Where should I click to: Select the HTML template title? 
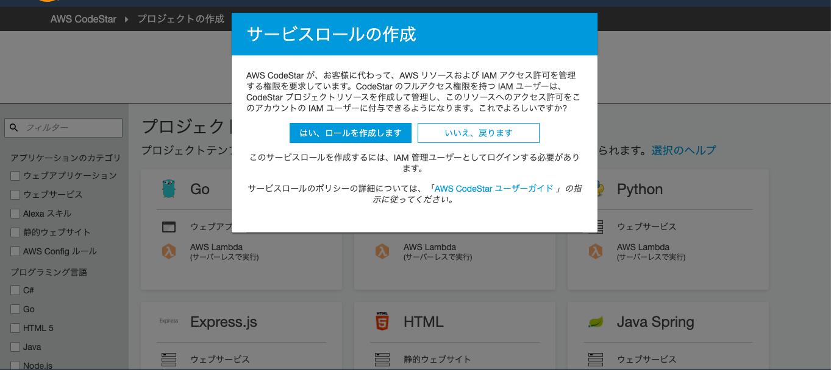pos(424,322)
